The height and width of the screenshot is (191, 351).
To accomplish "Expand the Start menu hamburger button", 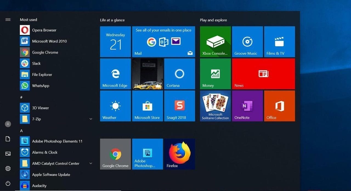I will click(8, 20).
